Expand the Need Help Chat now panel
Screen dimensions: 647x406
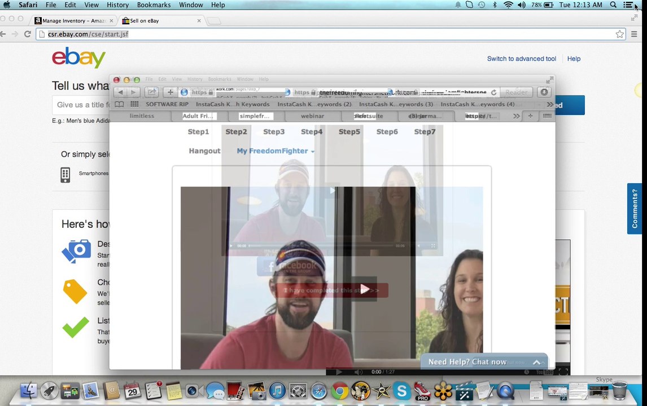pos(536,363)
